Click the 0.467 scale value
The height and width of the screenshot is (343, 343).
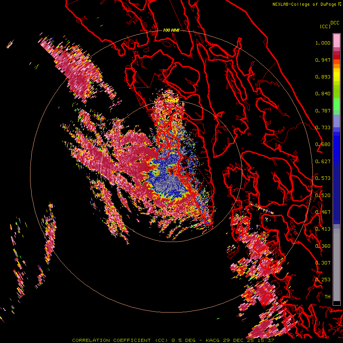[323, 212]
